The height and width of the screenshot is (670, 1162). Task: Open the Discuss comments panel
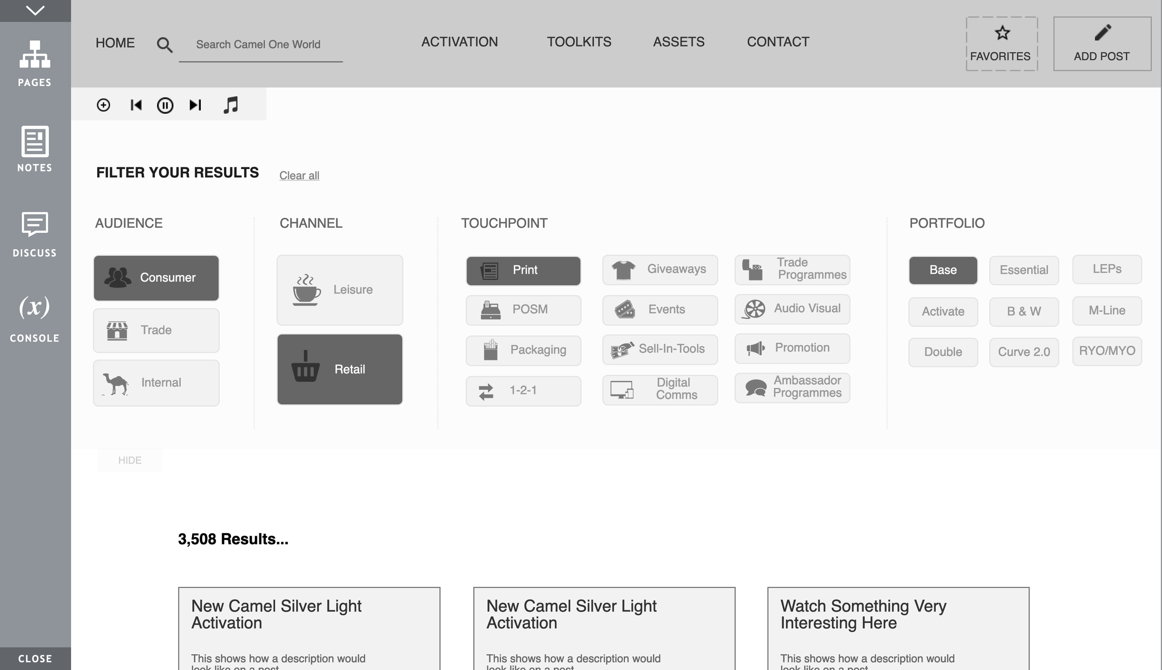tap(35, 234)
